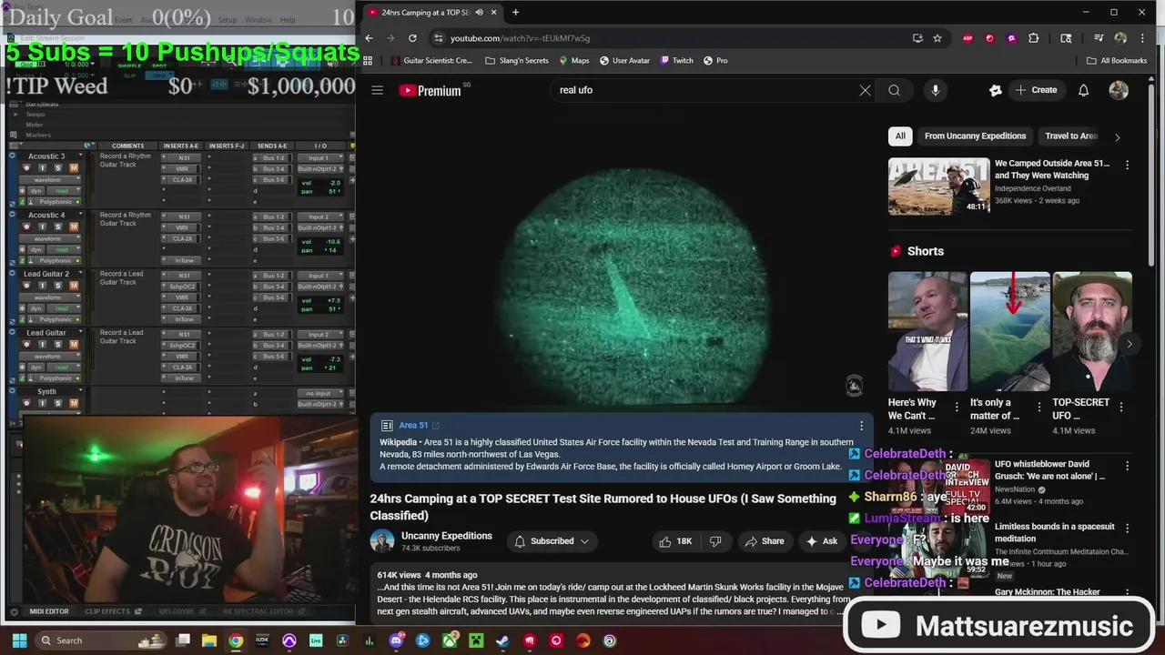
Task: Open Xbox app from the taskbar
Action: (450, 640)
